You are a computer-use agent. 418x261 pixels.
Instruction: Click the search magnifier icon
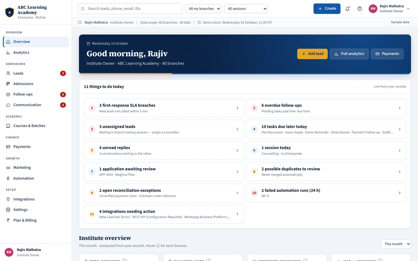83,9
